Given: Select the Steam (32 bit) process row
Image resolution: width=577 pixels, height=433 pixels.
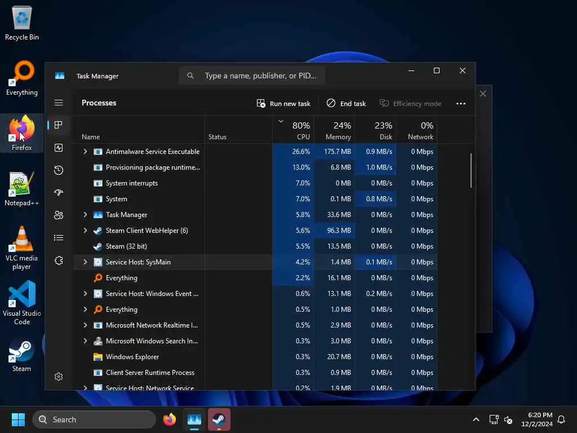Looking at the screenshot, I should (255, 246).
